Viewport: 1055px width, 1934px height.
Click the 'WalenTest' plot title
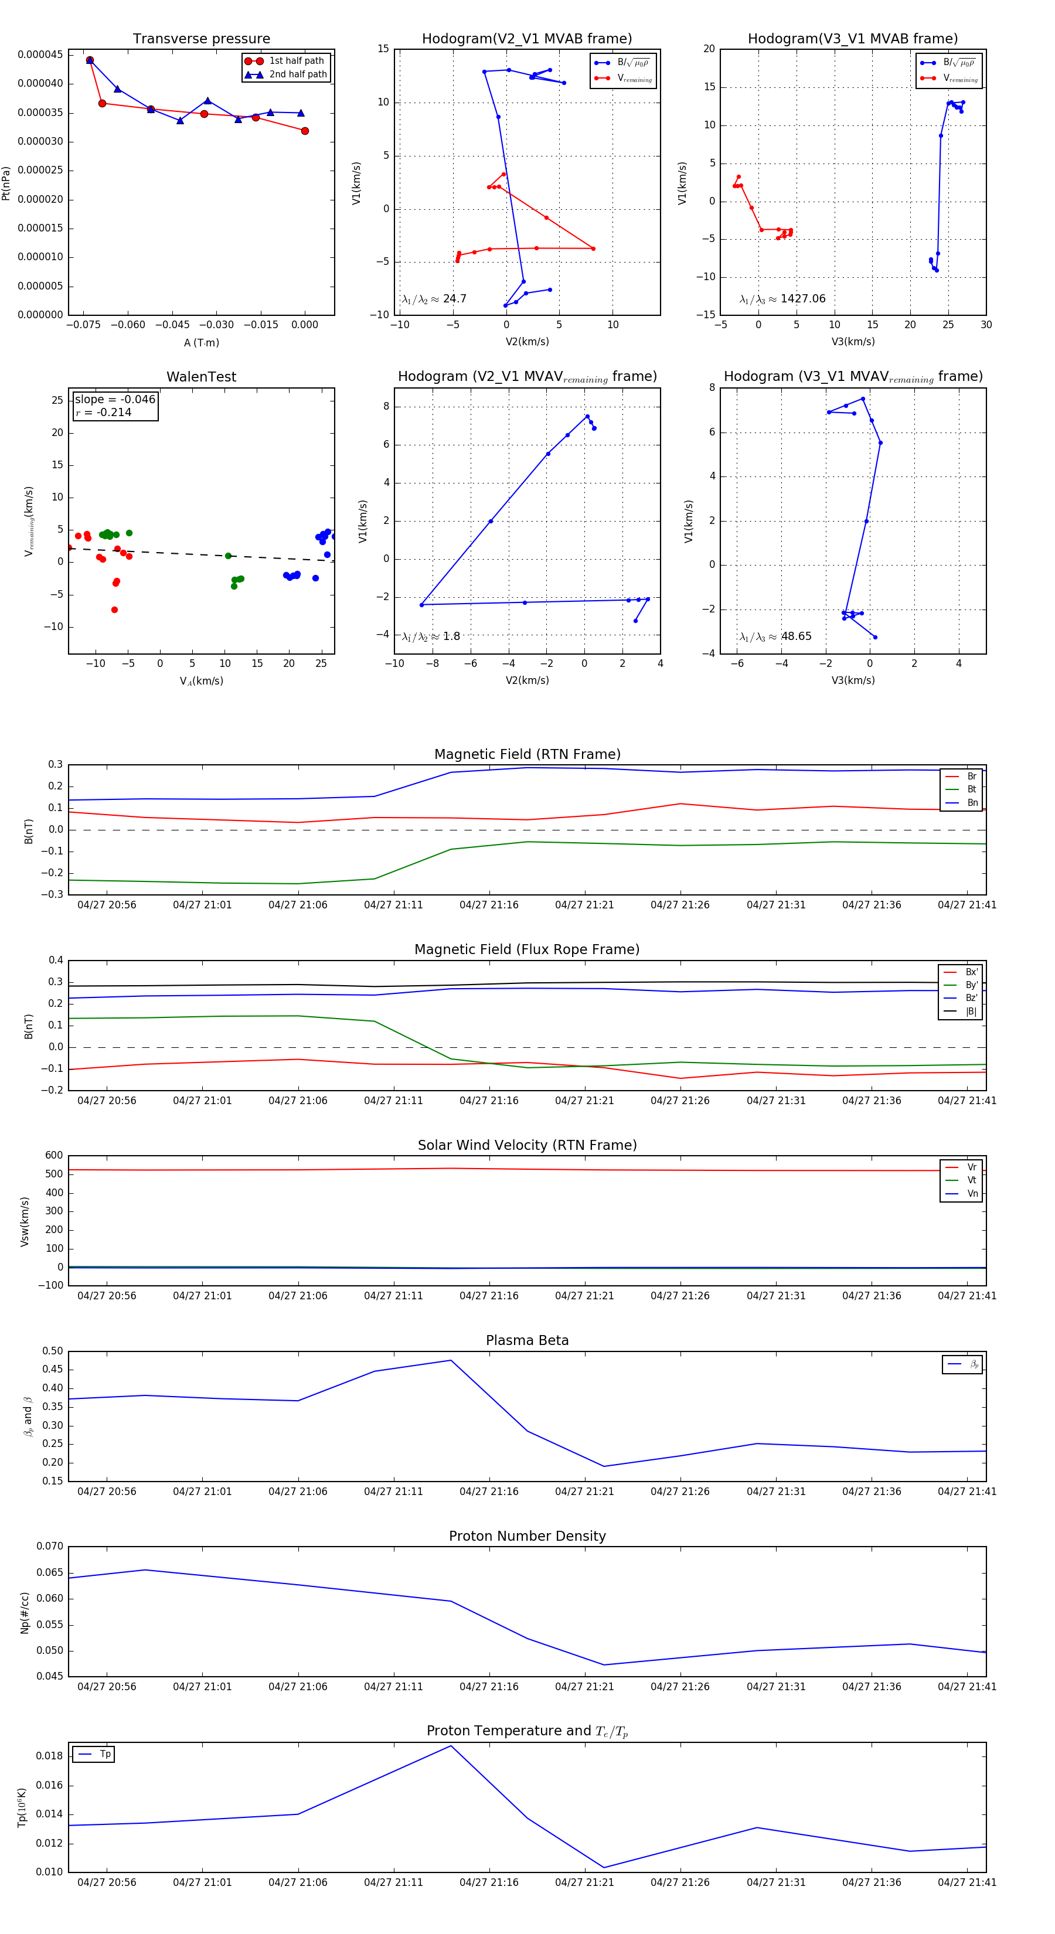pyautogui.click(x=201, y=377)
